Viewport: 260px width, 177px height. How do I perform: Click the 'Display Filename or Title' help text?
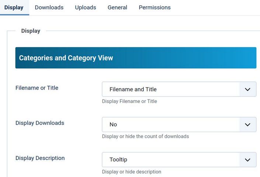click(129, 101)
